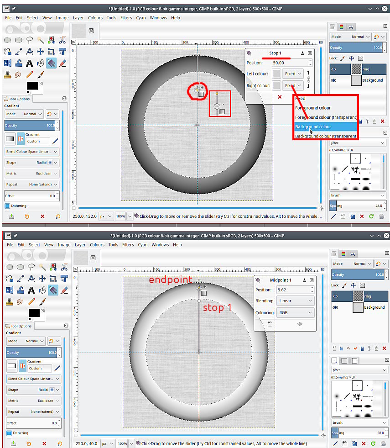
Task: Open Layer menu in bottom window
Action: (80, 245)
